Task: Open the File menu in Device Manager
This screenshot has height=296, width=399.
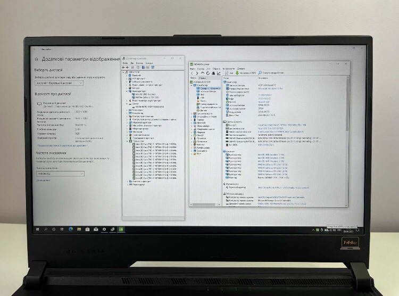Action: 125,62
